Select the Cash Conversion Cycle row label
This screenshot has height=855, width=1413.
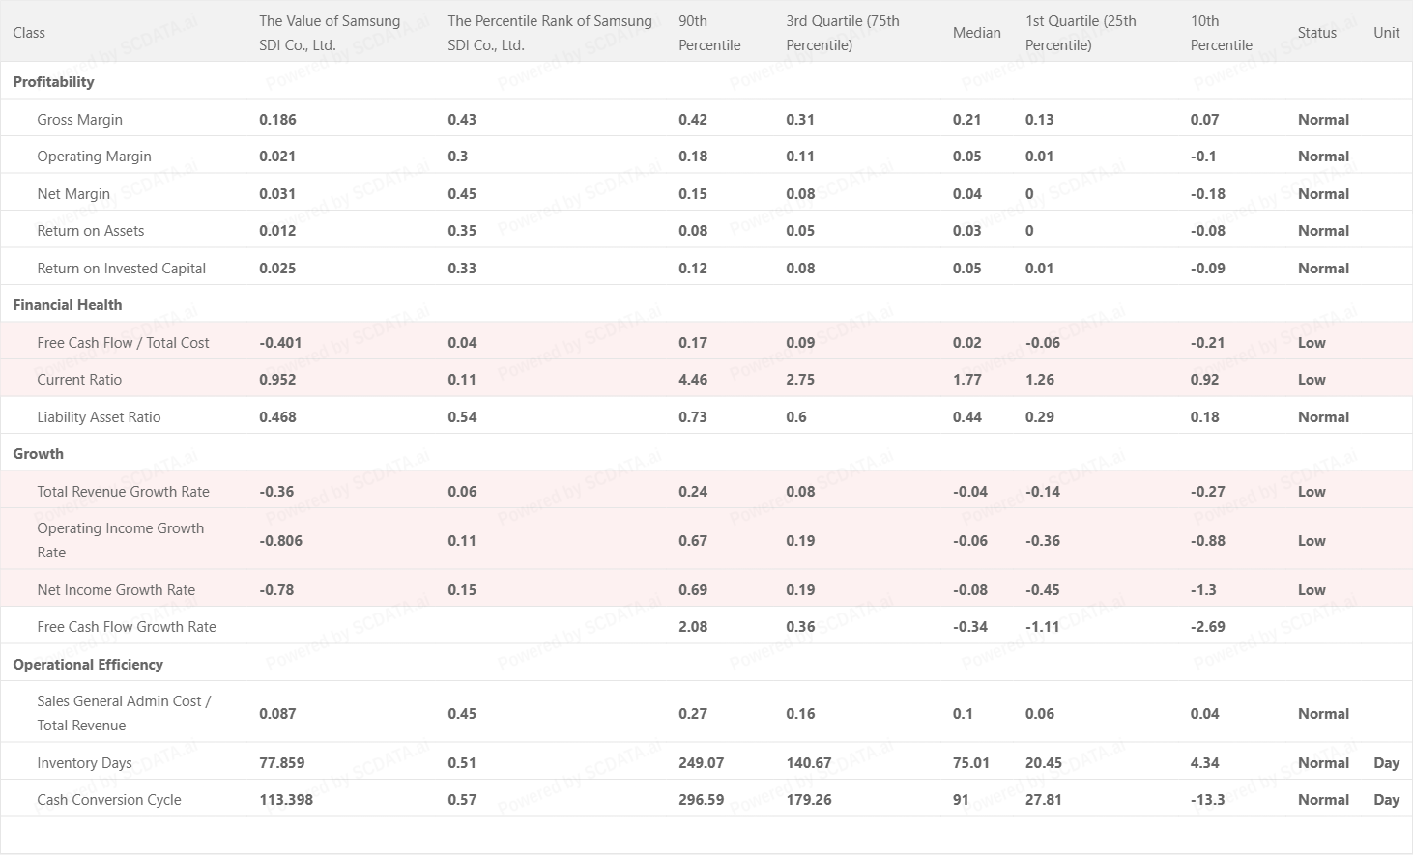point(108,800)
